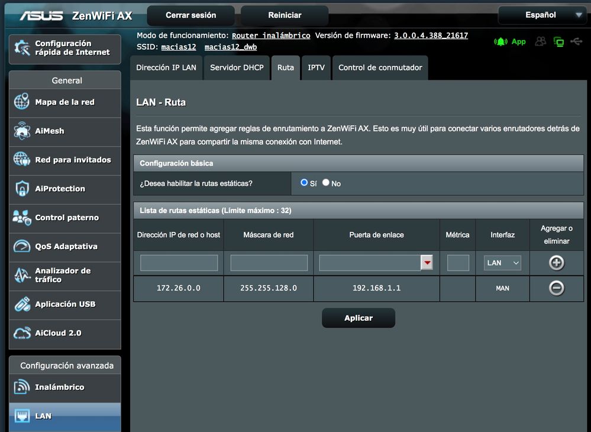Switch to the IPTV tab

tap(316, 67)
